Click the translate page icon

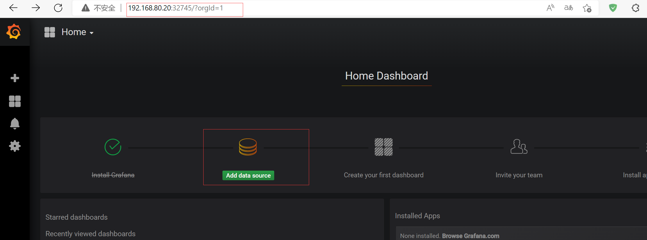click(568, 8)
